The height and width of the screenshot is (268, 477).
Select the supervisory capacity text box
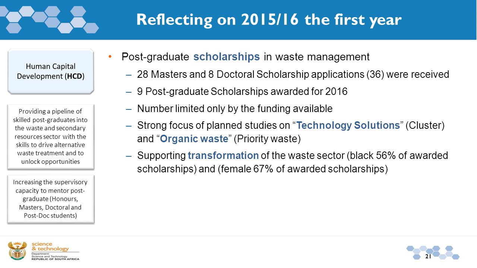51,199
